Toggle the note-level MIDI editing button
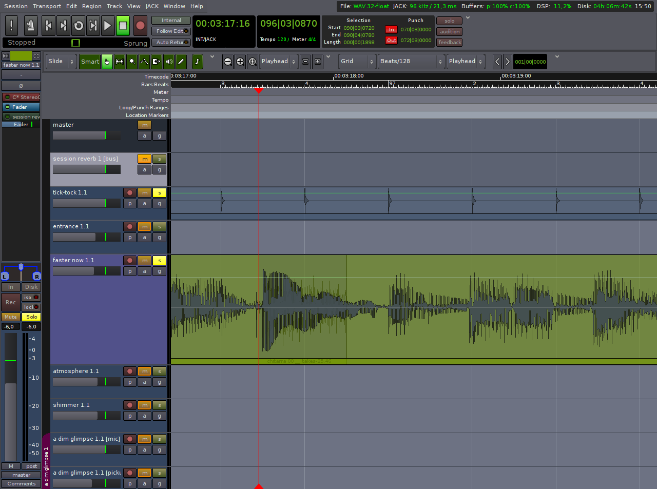This screenshot has height=489, width=657. click(197, 62)
